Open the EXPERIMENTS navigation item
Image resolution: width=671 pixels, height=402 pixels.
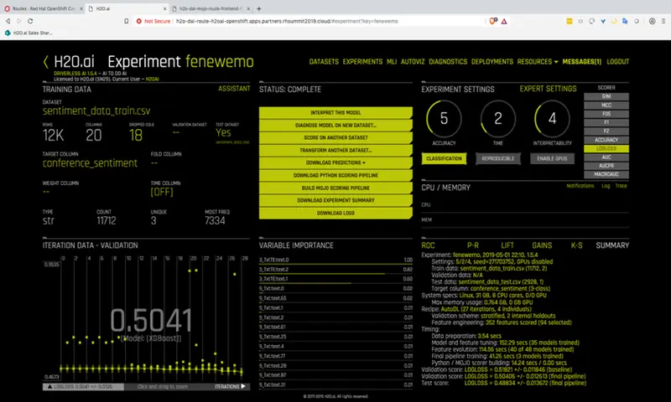coord(362,62)
